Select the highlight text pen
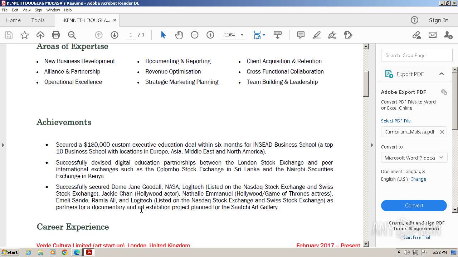 click(x=317, y=35)
